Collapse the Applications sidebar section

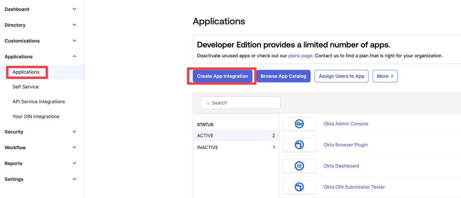tap(75, 56)
